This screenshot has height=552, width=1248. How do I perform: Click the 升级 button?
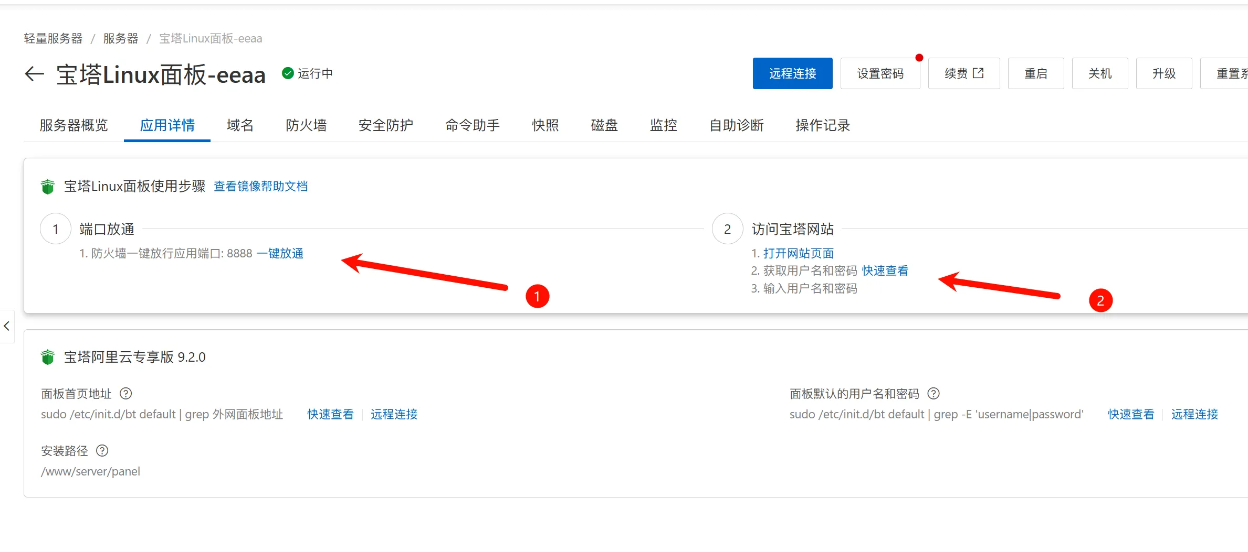coord(1163,73)
